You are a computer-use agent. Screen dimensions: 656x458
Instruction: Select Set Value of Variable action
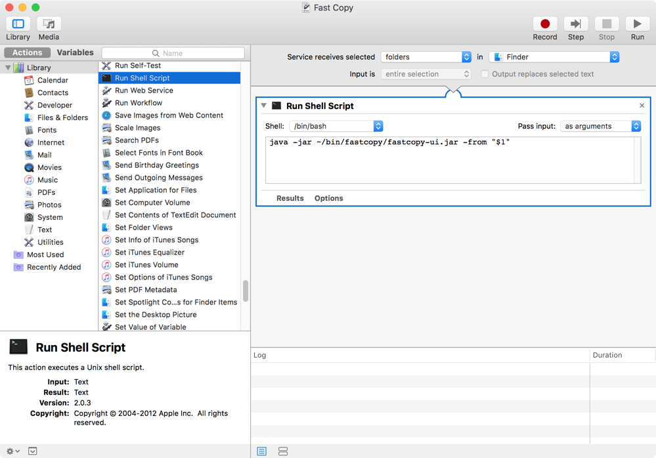[x=169, y=326]
